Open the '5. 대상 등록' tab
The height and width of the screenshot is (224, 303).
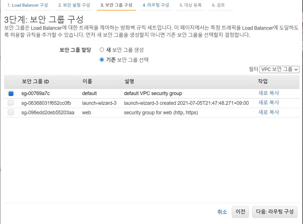pos(190,5)
